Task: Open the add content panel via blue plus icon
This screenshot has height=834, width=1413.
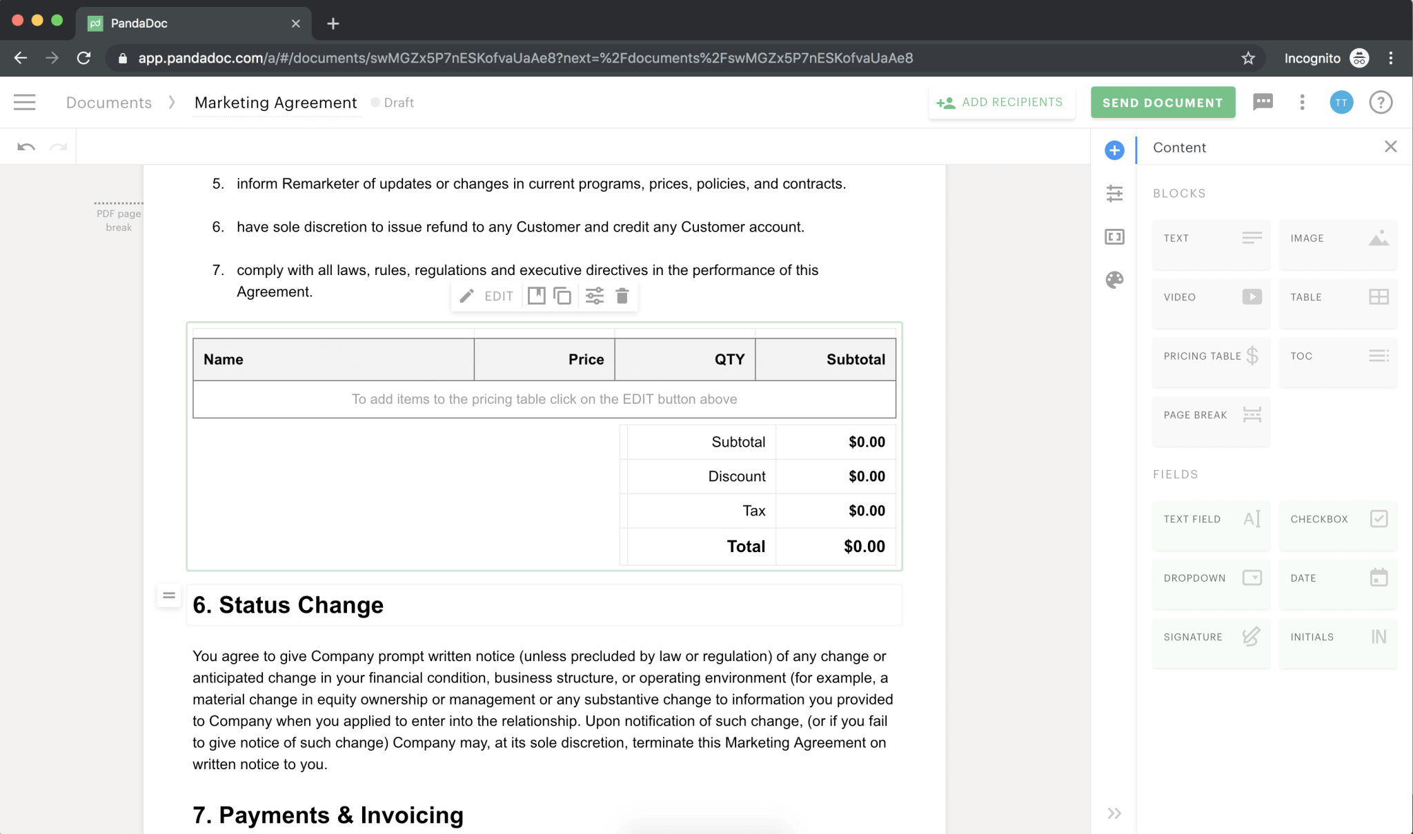Action: tap(1114, 150)
